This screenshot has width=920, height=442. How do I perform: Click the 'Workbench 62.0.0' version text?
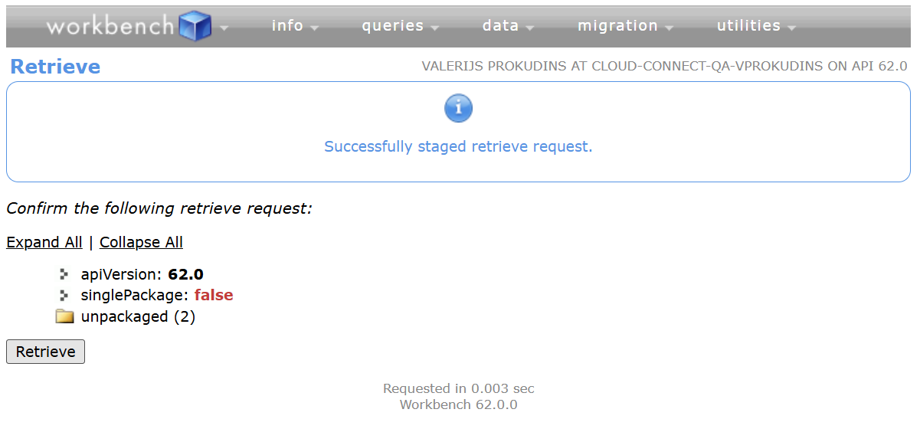pyautogui.click(x=459, y=404)
